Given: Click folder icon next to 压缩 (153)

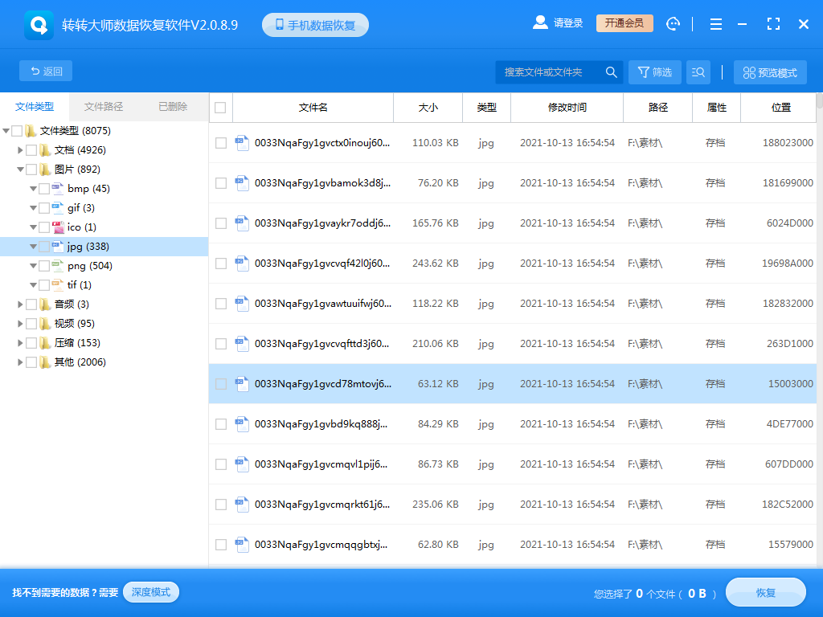Looking at the screenshot, I should click(x=45, y=342).
